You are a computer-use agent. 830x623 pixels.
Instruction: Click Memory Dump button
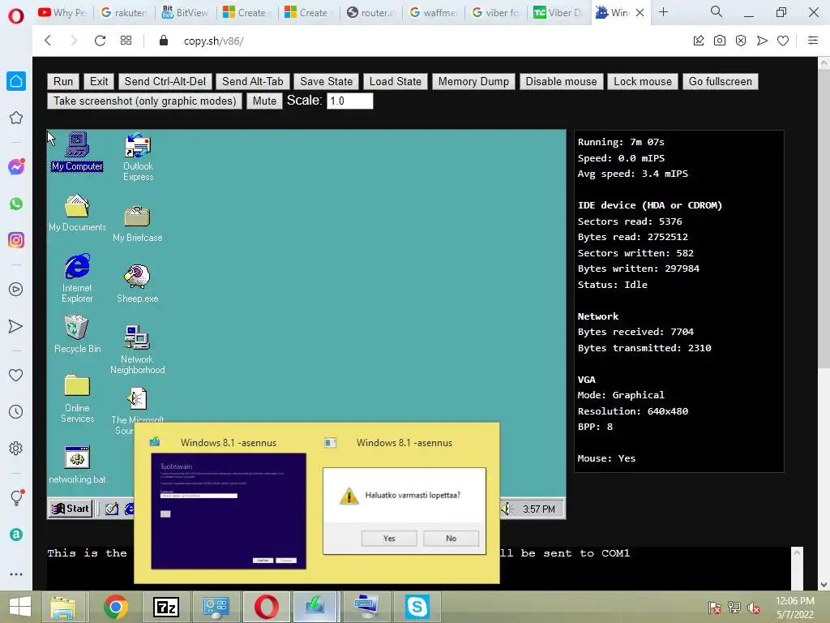pyautogui.click(x=473, y=82)
